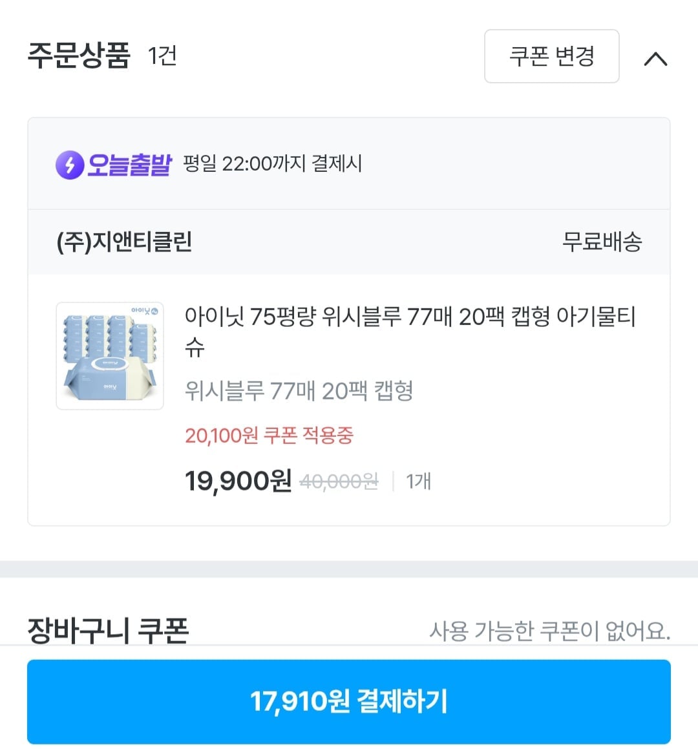Open the (주)지앤티클린 seller name

click(125, 242)
